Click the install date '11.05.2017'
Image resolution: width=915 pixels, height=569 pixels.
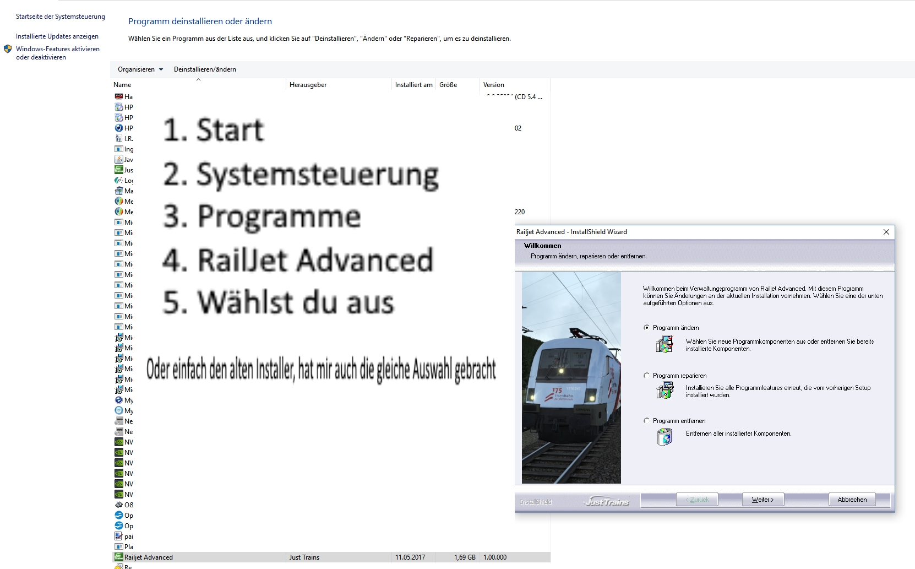pyautogui.click(x=410, y=557)
